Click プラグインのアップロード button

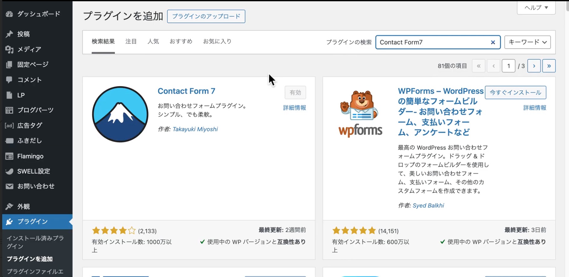point(206,16)
